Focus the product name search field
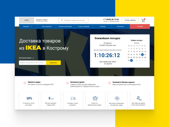This screenshot has width=169, height=127. tap(73, 20)
